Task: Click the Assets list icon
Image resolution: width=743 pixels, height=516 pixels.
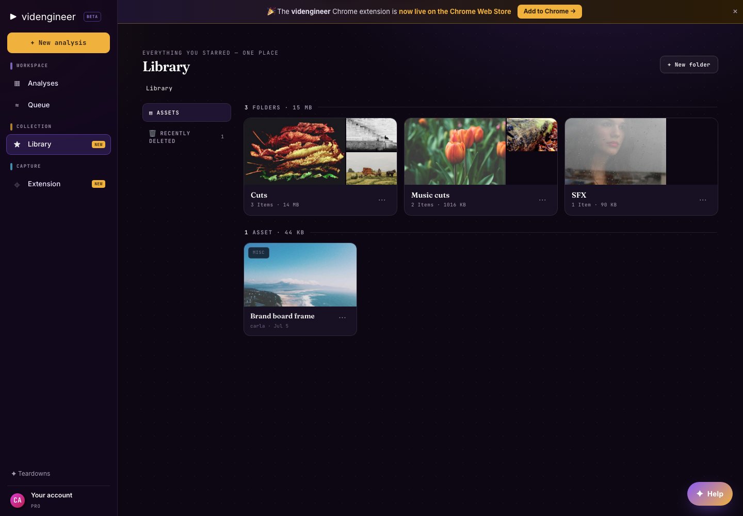Action: point(151,113)
